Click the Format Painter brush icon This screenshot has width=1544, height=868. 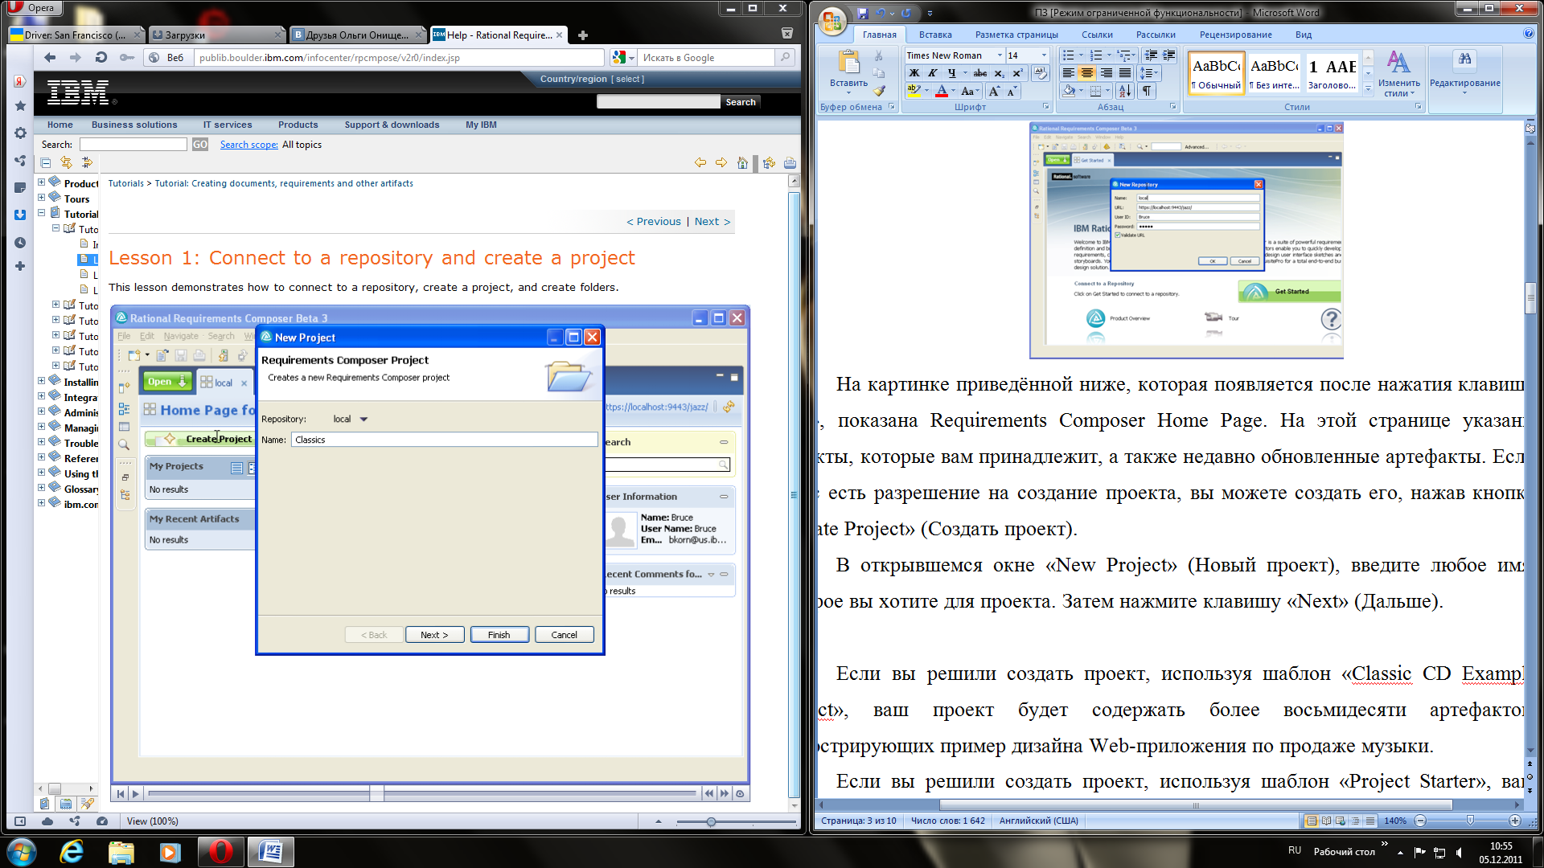878,91
